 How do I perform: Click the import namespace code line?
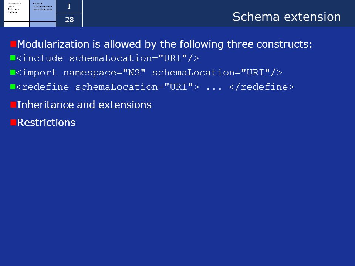coord(149,73)
